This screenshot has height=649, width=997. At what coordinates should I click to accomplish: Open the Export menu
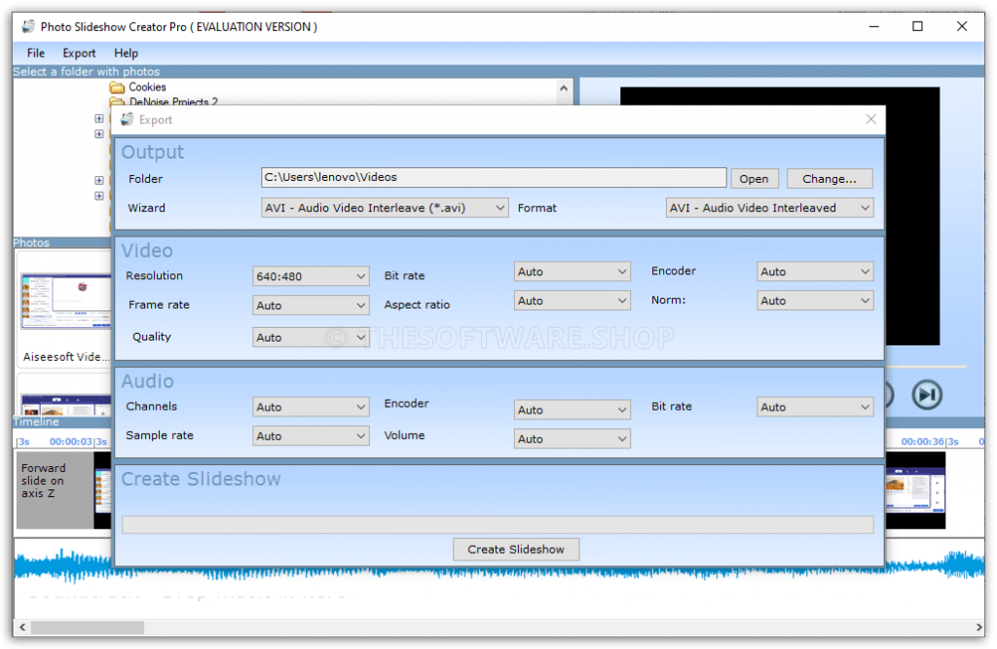(79, 54)
